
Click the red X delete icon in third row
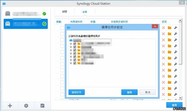[163, 40]
